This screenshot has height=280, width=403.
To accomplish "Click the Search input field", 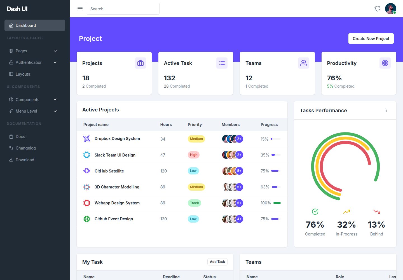I will pyautogui.click(x=123, y=9).
